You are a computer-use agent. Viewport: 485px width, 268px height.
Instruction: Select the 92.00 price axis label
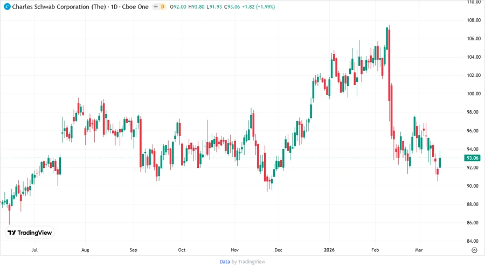(x=474, y=168)
